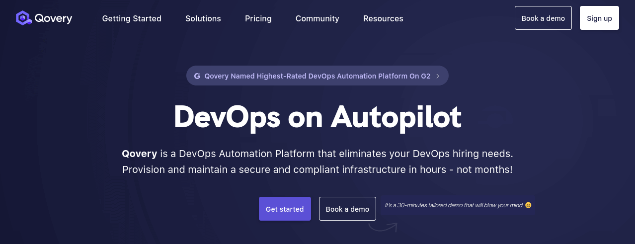Viewport: 635px width, 244px height.
Task: Expand the Community navigation menu
Action: (x=317, y=18)
